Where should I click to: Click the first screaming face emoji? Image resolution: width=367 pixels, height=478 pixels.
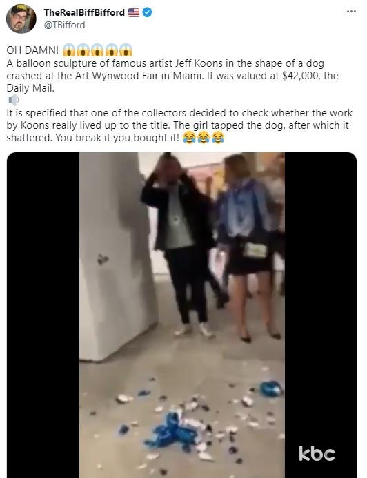coord(69,50)
